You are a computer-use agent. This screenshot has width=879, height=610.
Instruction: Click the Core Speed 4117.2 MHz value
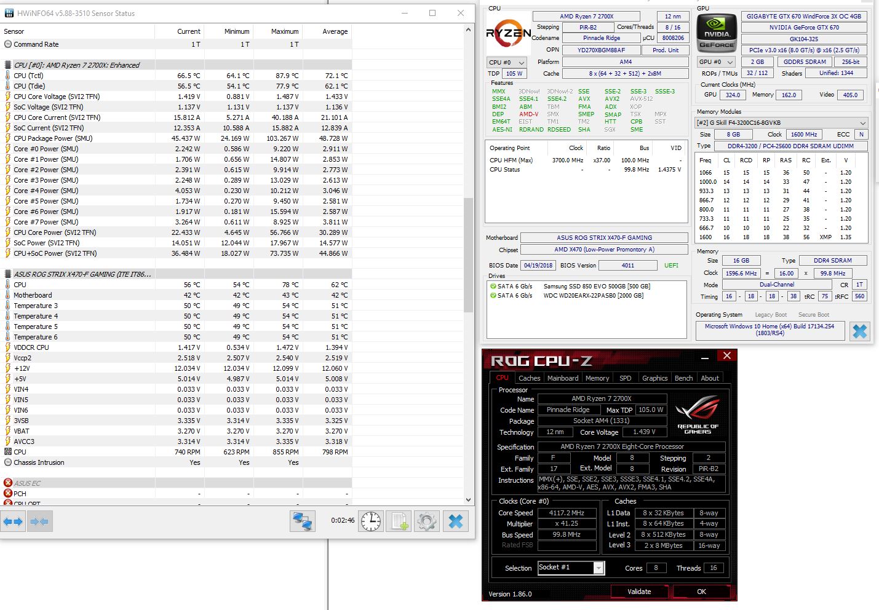point(567,513)
